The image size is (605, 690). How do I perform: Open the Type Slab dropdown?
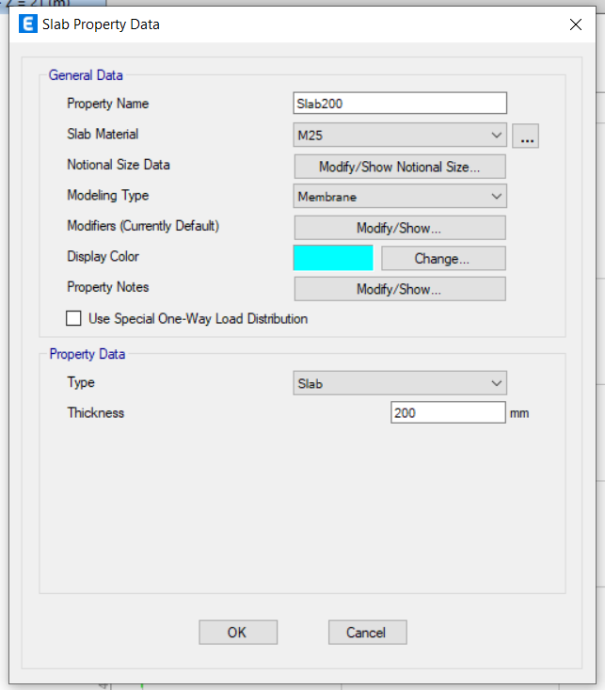(400, 383)
